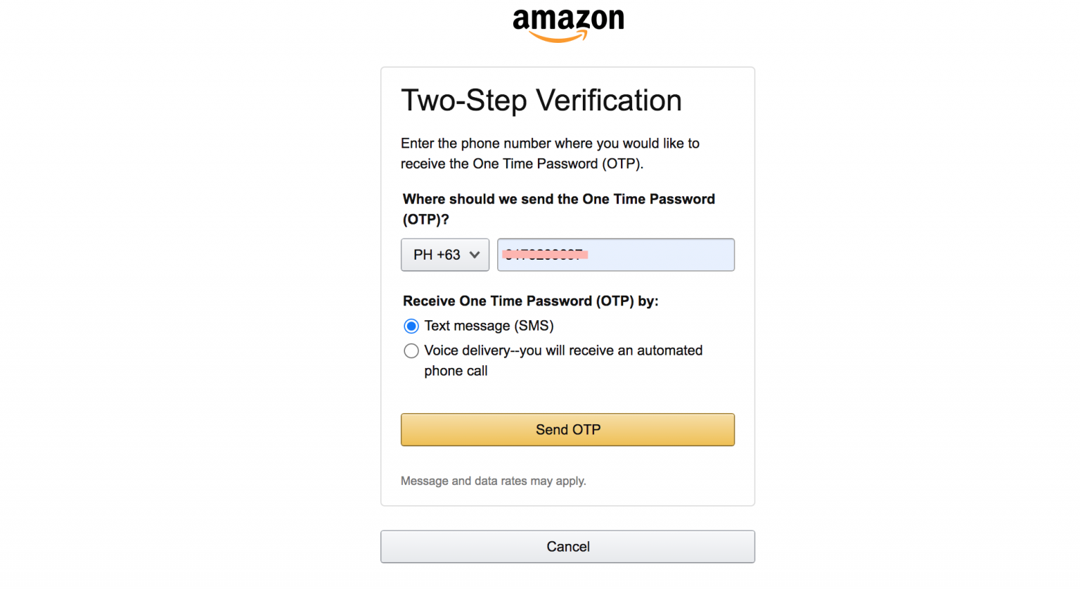Click the Two-Step Verification heading
Image resolution: width=1080 pixels, height=589 pixels.
541,100
